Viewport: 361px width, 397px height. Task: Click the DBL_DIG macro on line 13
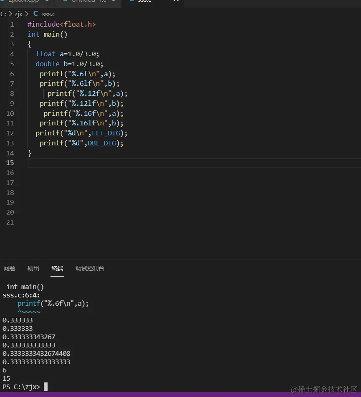click(x=102, y=143)
